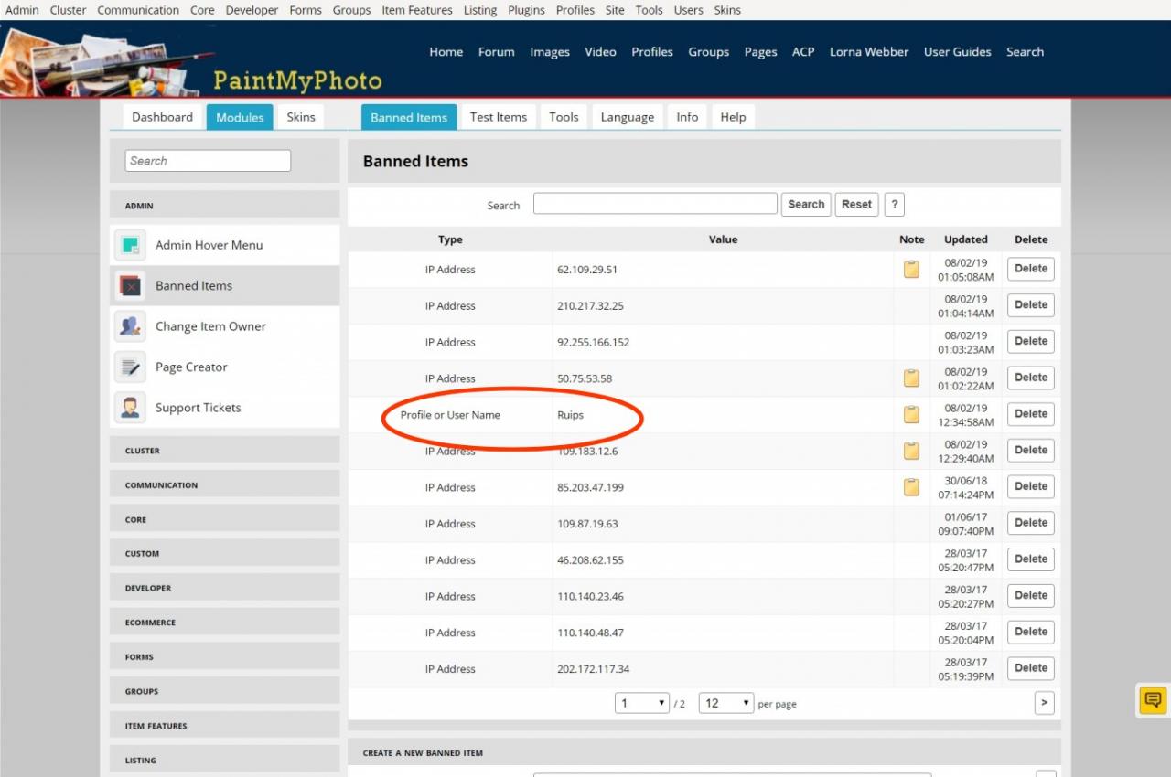1171x777 pixels.
Task: View the note icon for 62.109.29.51
Action: [911, 270]
